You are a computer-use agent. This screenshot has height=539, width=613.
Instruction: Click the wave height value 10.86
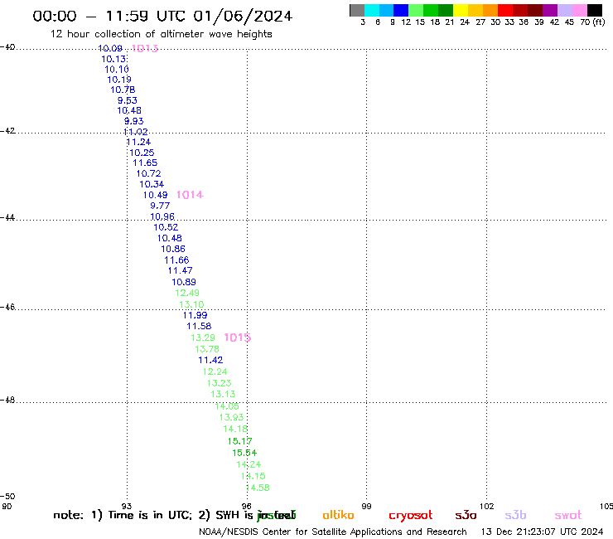pos(173,249)
